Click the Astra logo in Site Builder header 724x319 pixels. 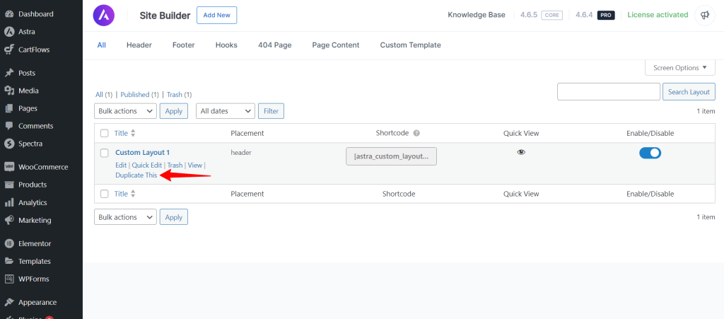(x=104, y=16)
